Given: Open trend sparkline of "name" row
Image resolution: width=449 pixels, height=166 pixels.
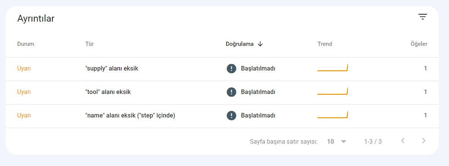Looking at the screenshot, I should [332, 115].
